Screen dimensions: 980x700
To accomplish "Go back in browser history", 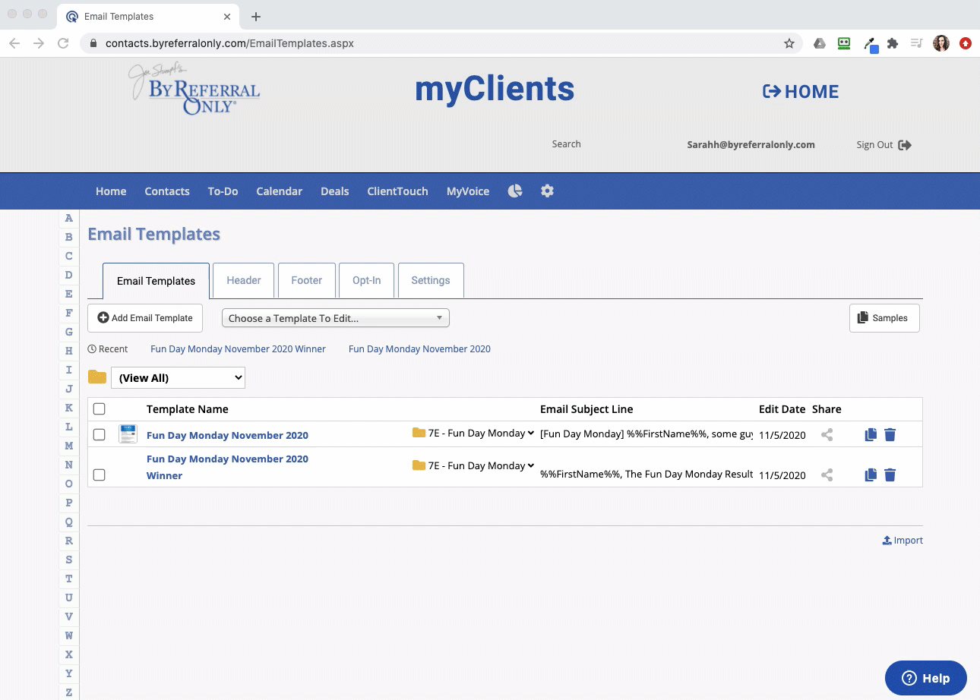I will pos(14,43).
